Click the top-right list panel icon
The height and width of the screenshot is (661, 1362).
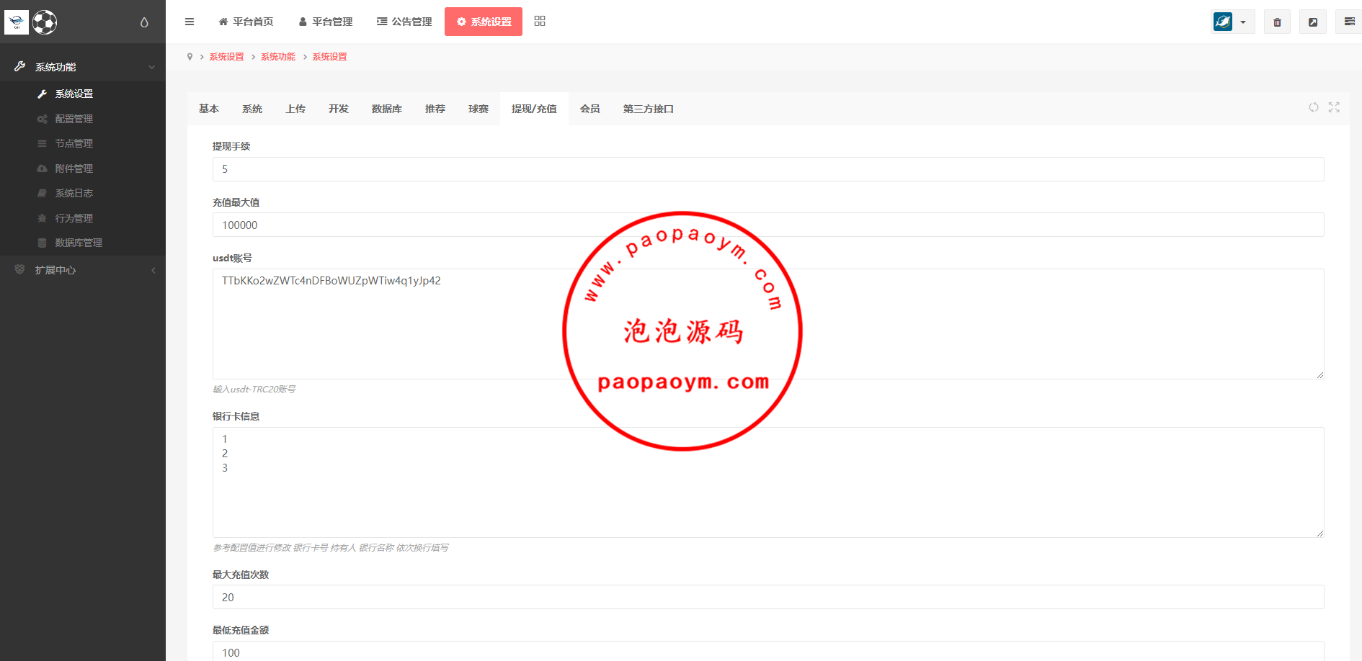(1349, 22)
